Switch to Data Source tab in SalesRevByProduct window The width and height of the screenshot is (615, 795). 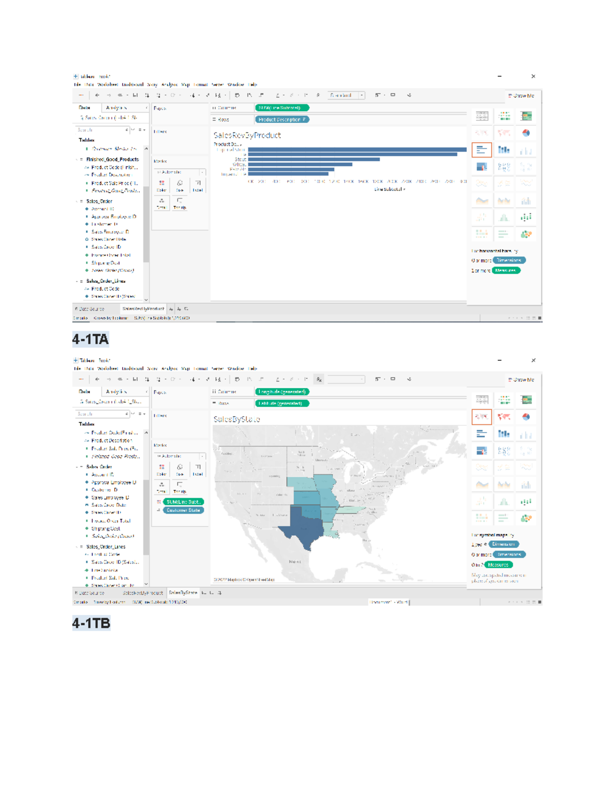(91, 309)
